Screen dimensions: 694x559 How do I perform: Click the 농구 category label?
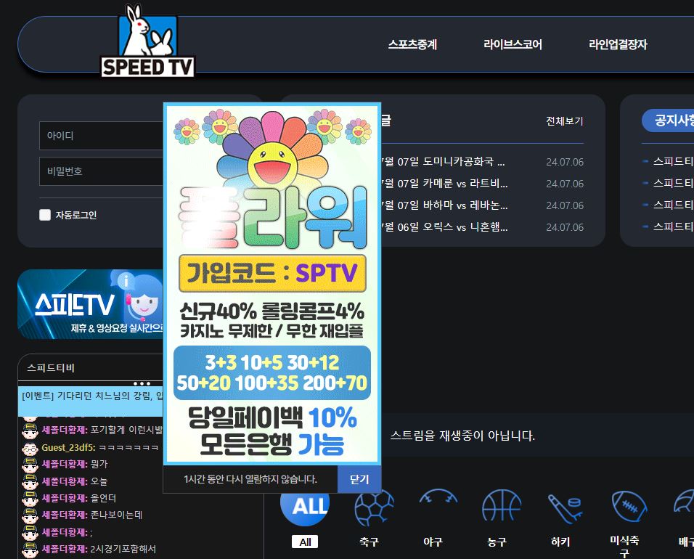click(497, 542)
